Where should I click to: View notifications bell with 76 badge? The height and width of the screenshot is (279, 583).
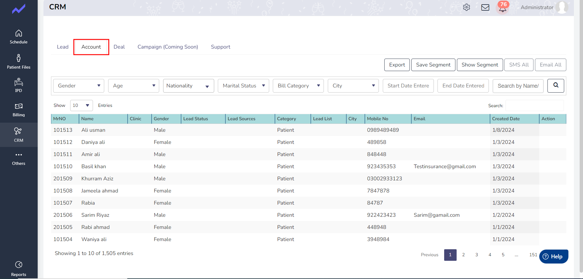coord(503,7)
